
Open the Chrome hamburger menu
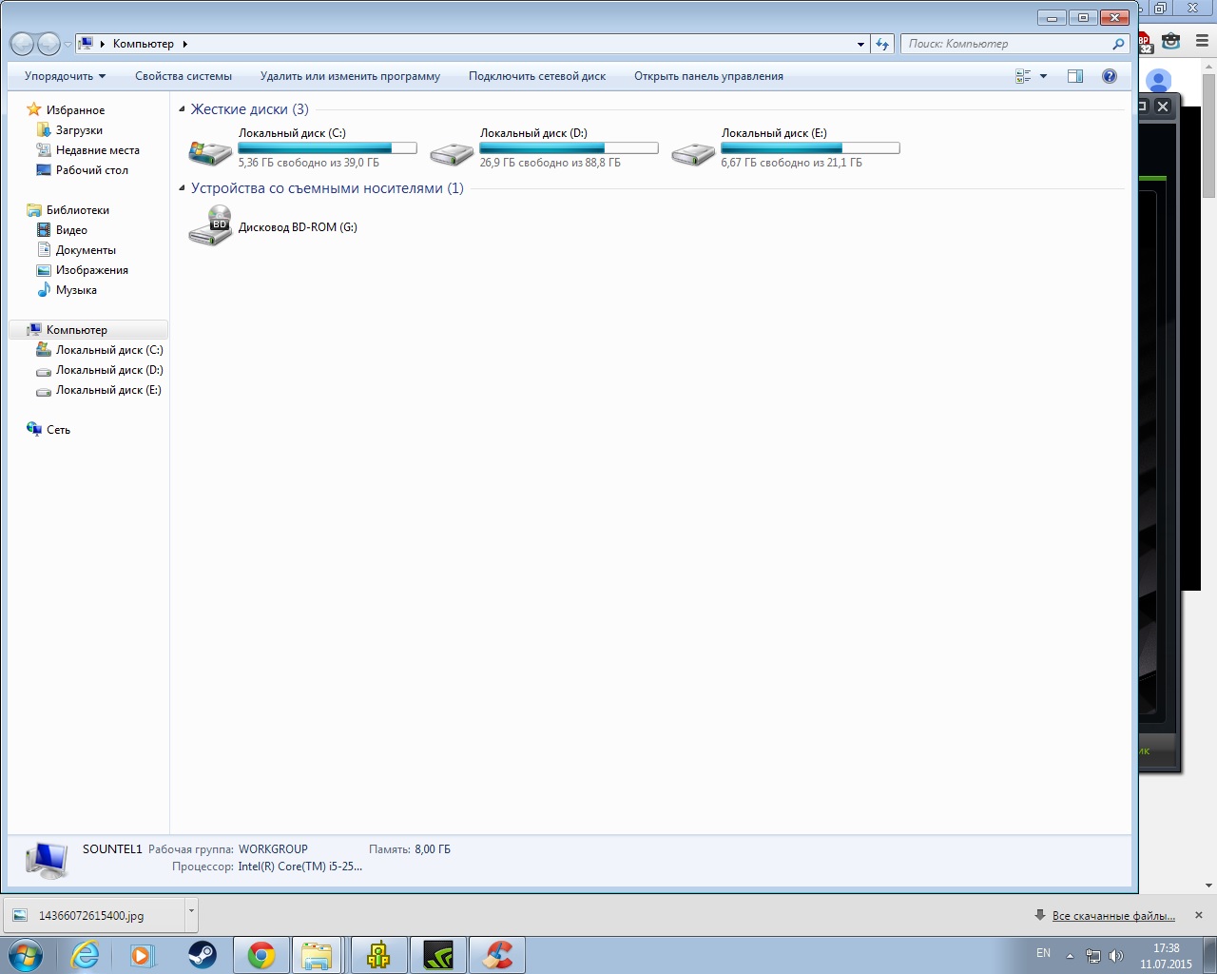point(1202,42)
